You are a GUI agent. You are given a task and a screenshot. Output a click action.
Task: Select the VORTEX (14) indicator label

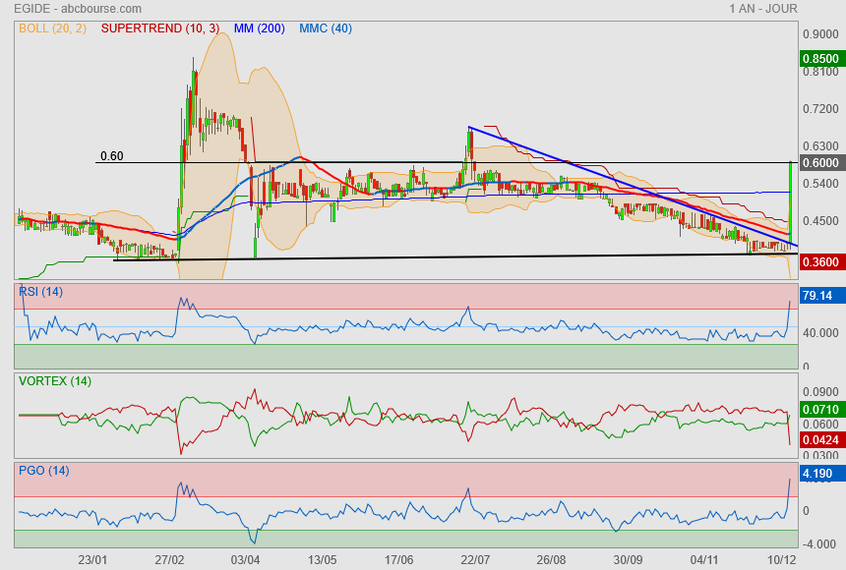(54, 381)
